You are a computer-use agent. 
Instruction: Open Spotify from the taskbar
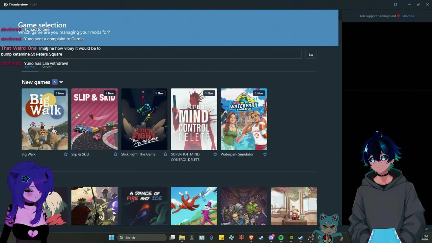[x=281, y=238]
